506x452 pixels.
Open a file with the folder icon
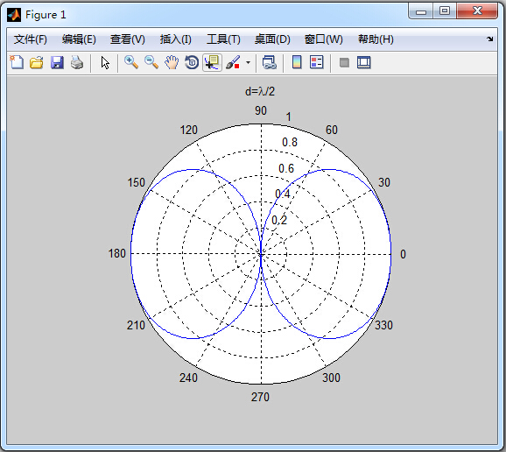tap(37, 62)
